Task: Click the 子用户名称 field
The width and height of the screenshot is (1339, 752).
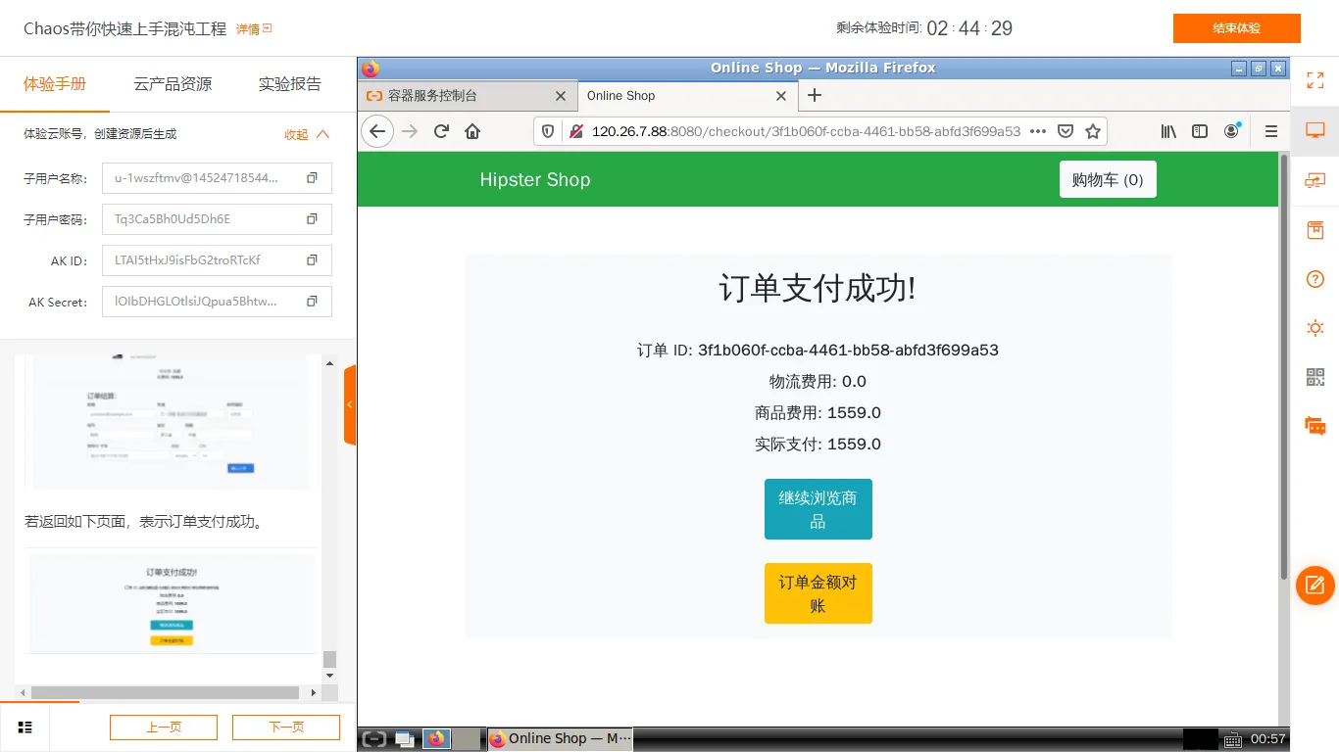Action: (217, 178)
